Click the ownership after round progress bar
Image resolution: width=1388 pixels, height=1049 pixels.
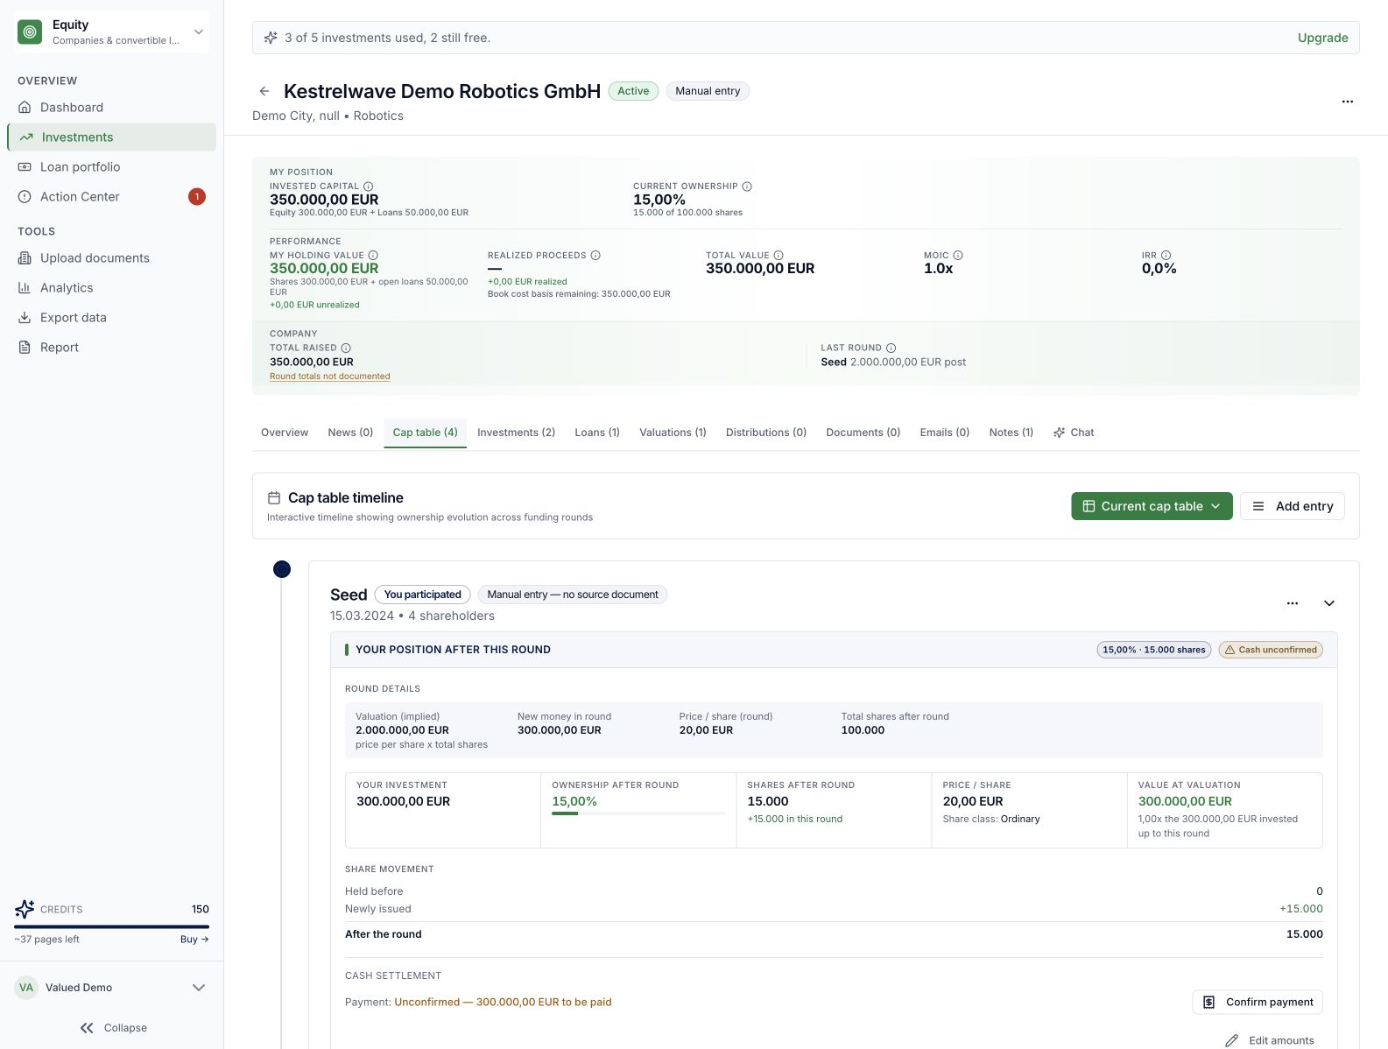point(638,813)
